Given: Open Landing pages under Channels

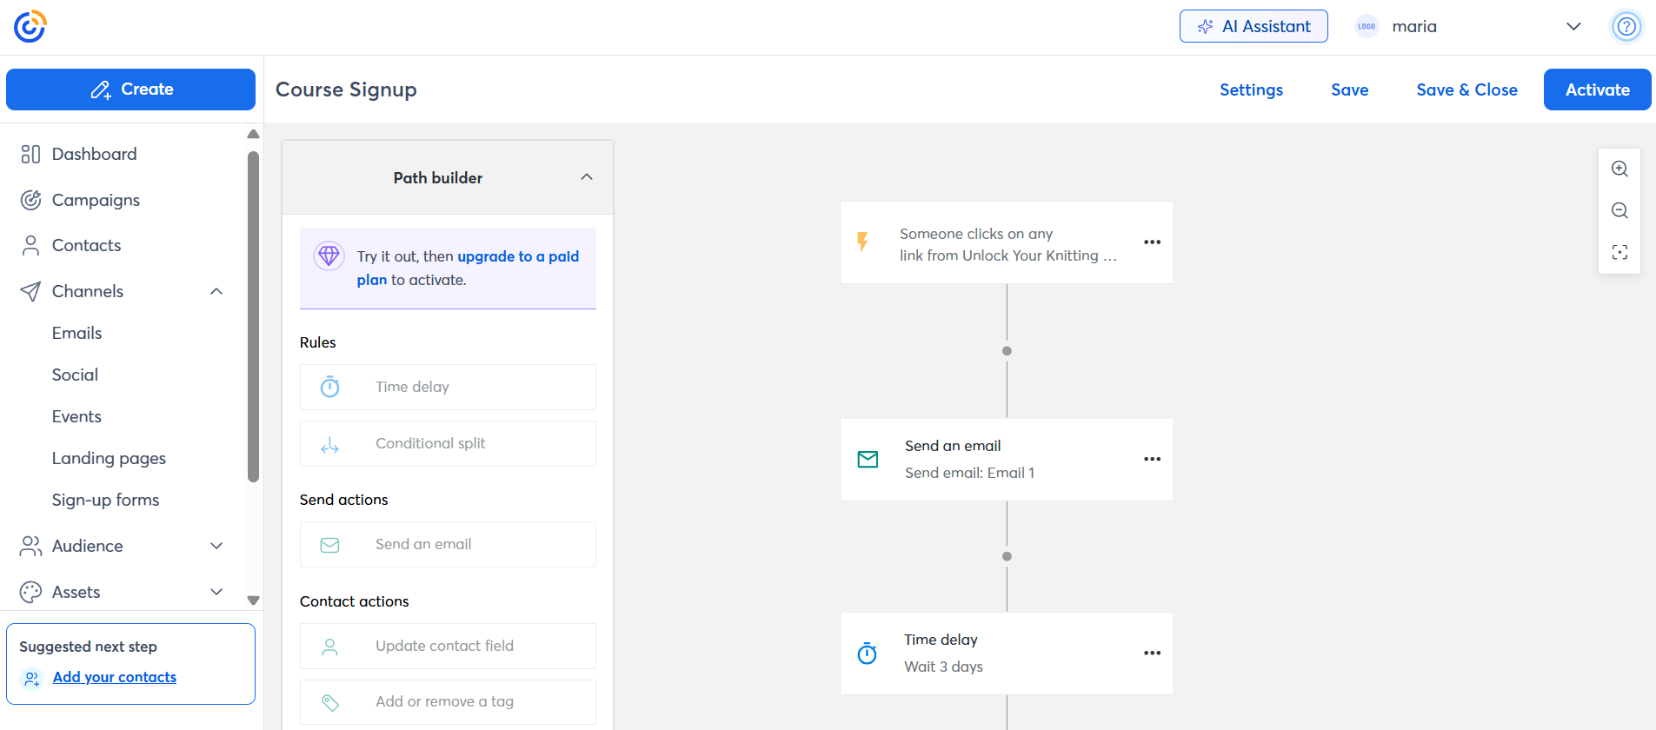Looking at the screenshot, I should tap(109, 458).
